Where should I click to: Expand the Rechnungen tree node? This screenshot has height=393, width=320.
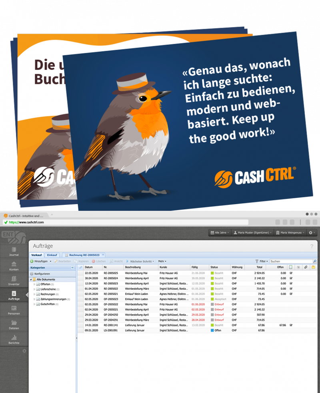click(34, 294)
